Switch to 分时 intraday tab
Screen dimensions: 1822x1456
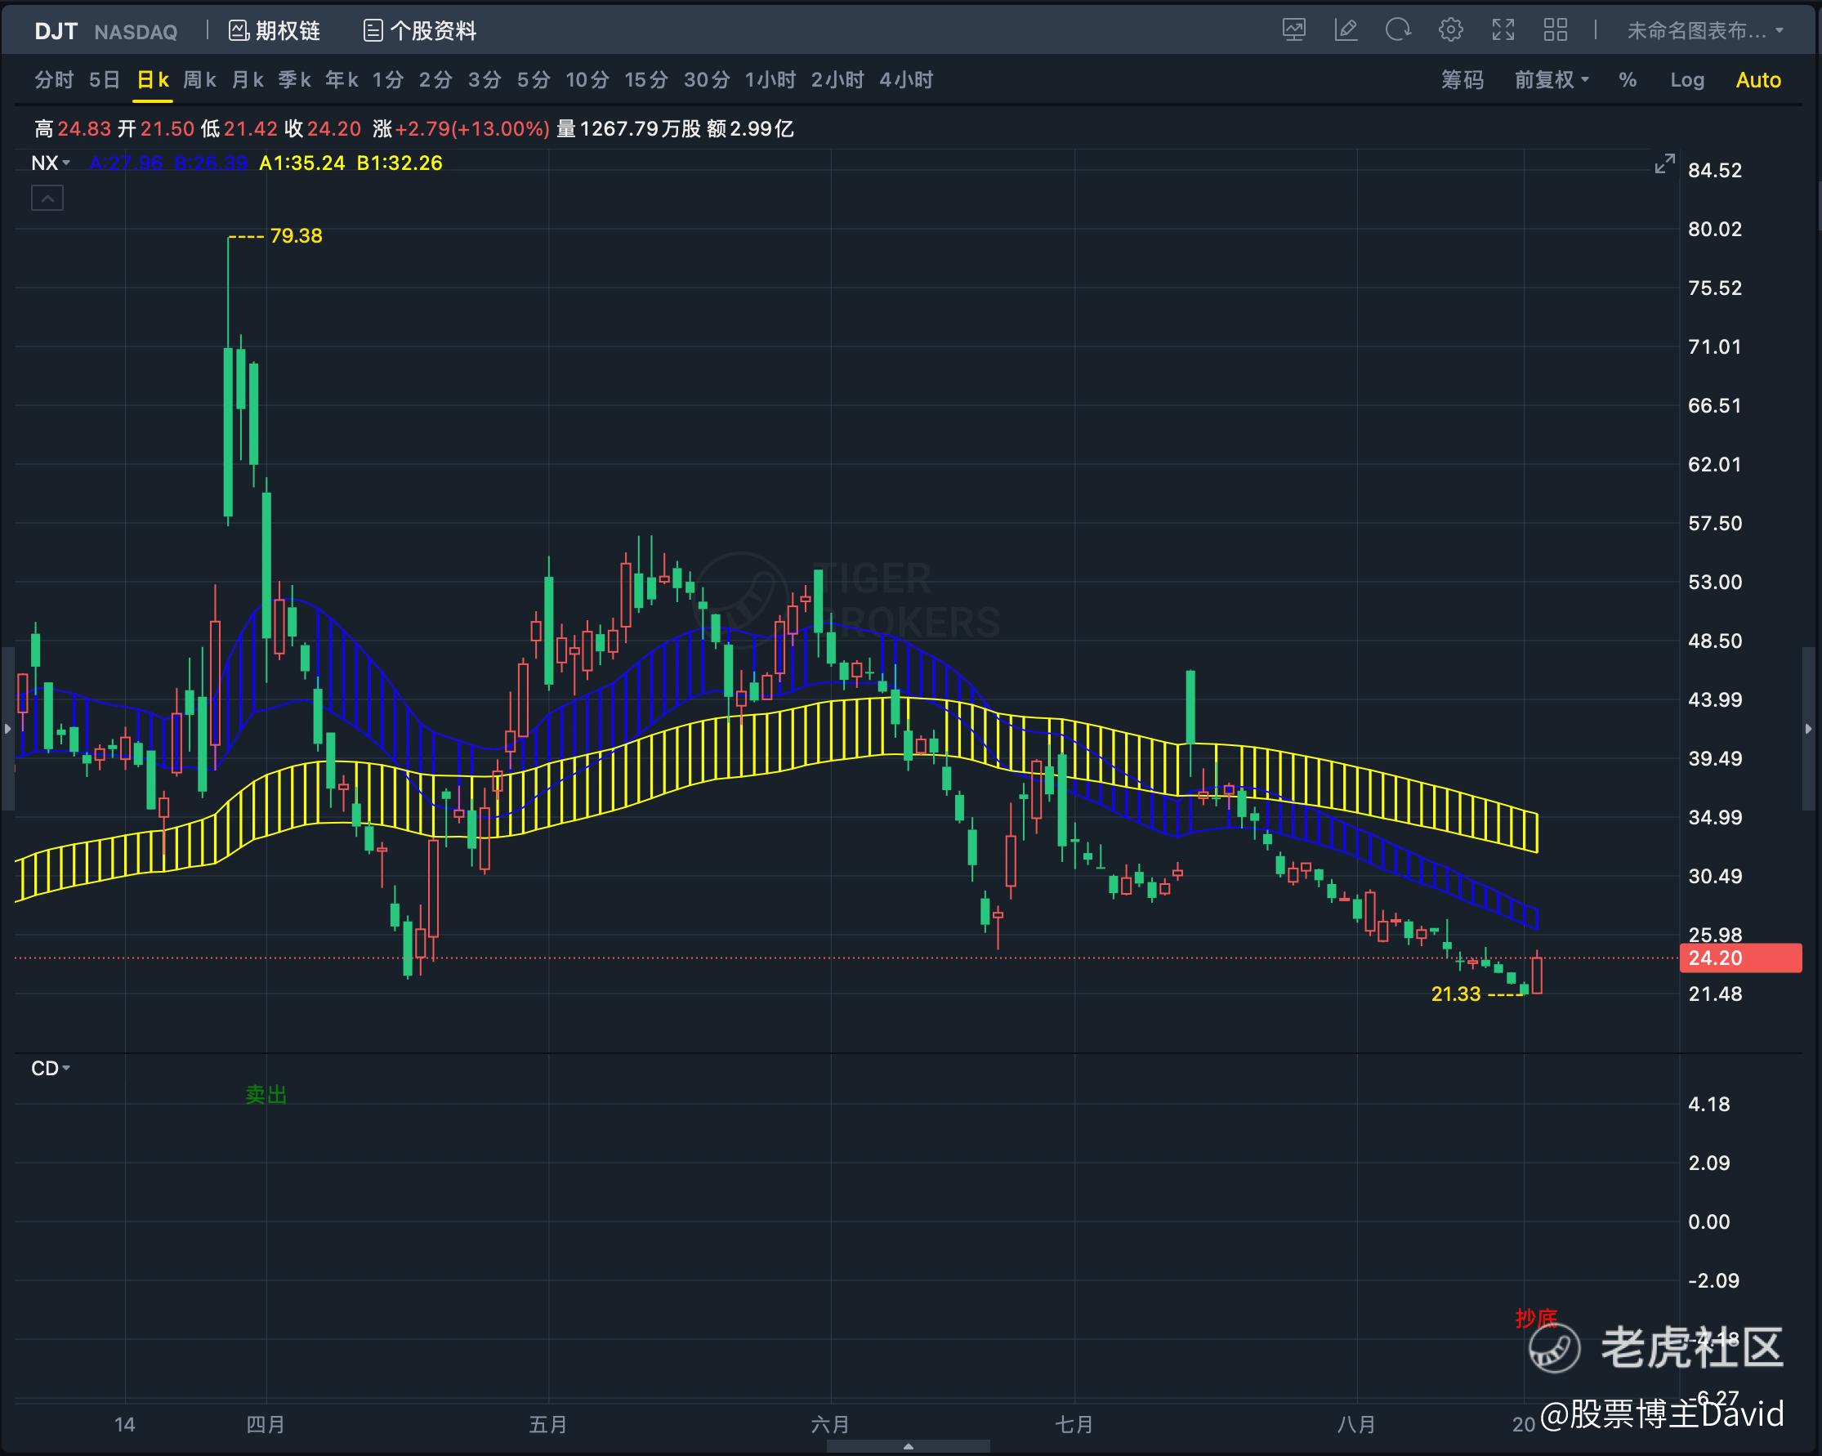(54, 80)
